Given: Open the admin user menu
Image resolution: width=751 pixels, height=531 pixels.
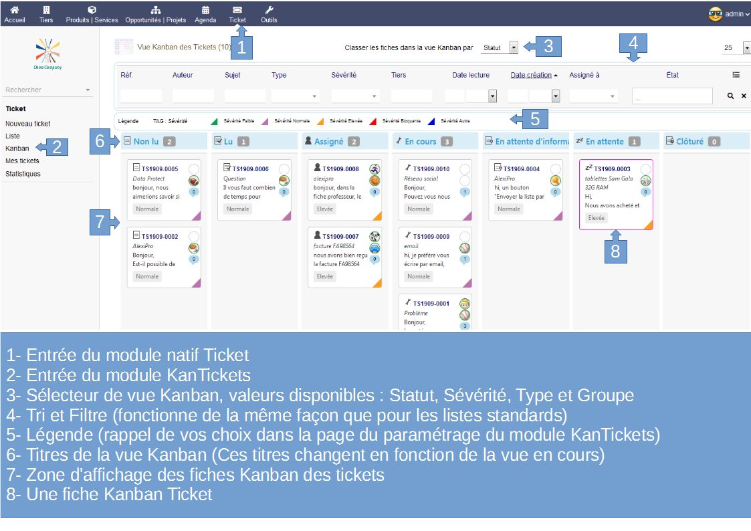Looking at the screenshot, I should point(730,13).
